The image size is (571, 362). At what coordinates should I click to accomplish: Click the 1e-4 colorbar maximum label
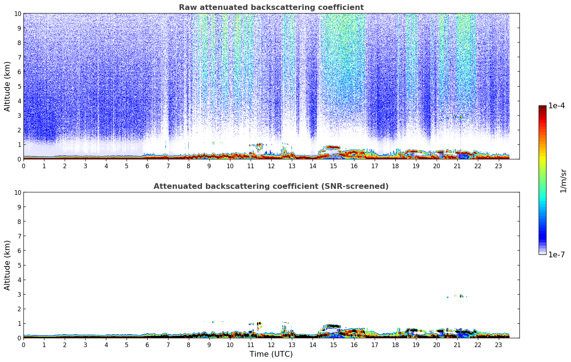point(556,106)
